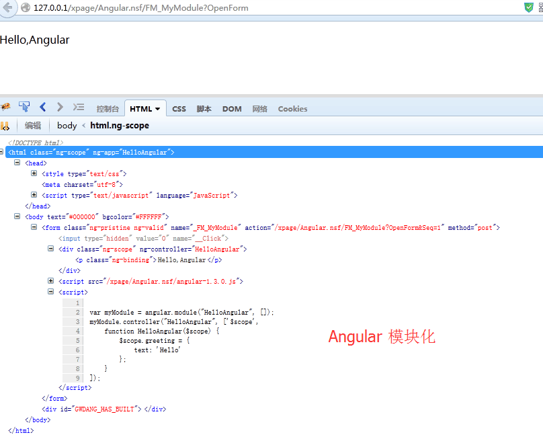Screen dimensions: 543x439
Task: Click the closing form tag
Action: coord(54,399)
